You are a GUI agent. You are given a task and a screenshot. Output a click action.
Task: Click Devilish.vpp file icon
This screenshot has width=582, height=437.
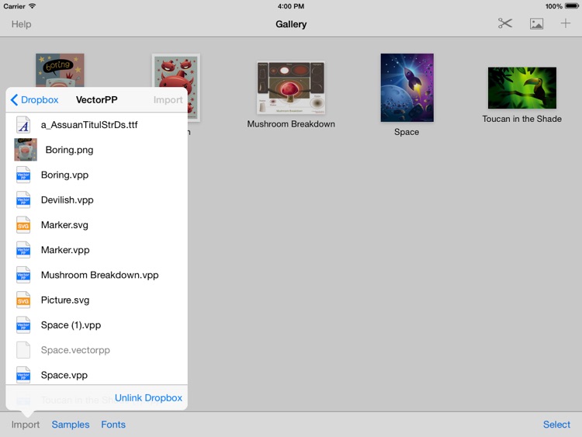23,199
